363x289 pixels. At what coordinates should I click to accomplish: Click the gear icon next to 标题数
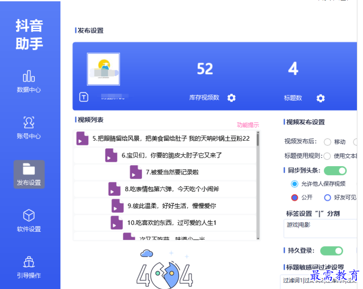(x=320, y=99)
